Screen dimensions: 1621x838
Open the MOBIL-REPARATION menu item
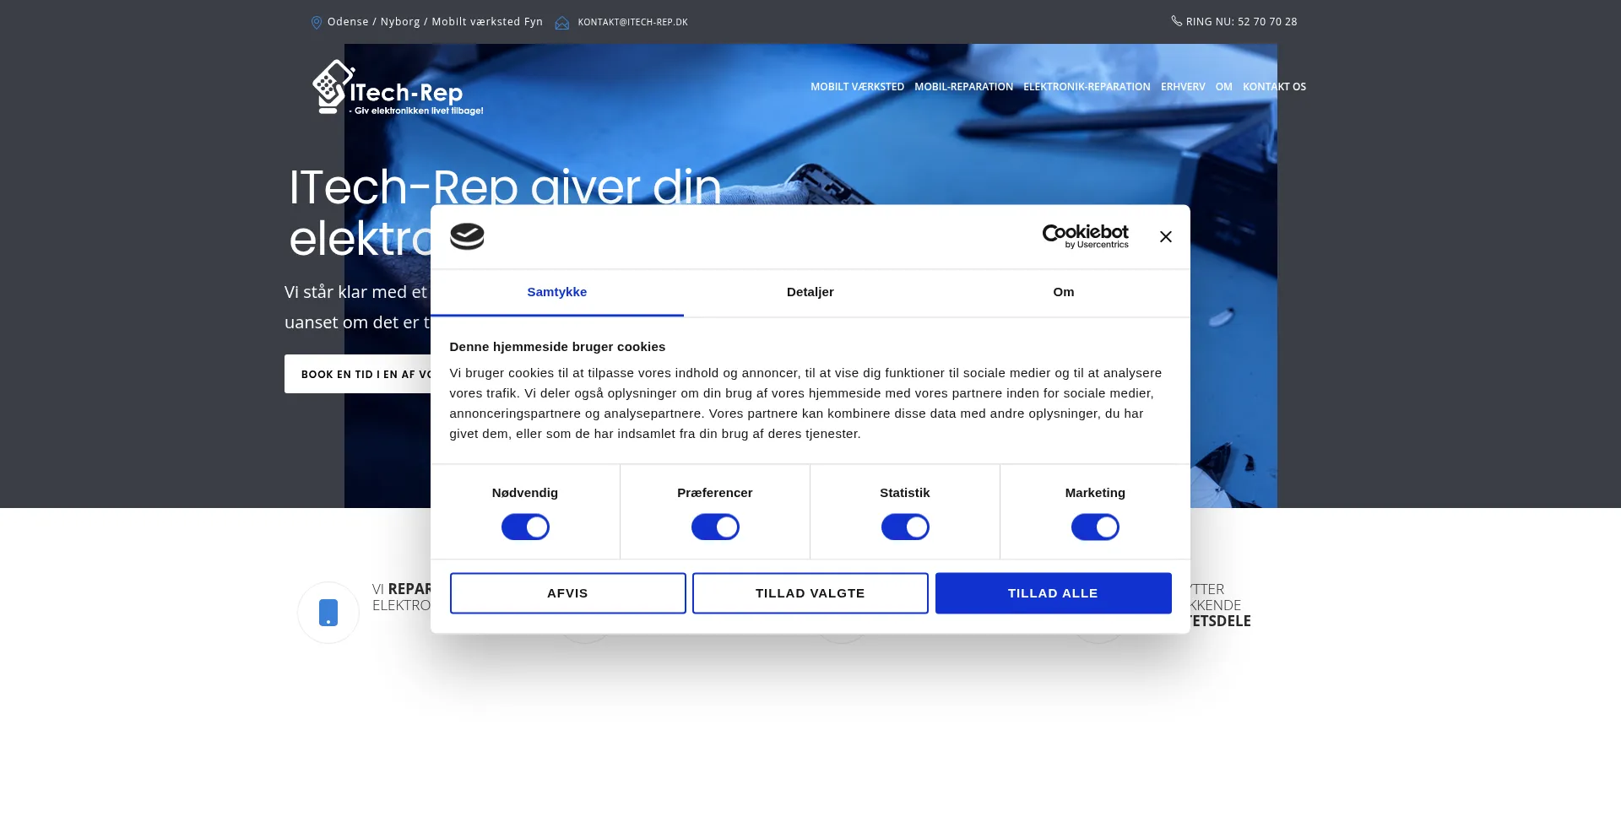[963, 87]
